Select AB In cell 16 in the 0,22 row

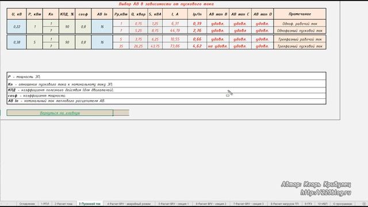pyautogui.click(x=102, y=27)
